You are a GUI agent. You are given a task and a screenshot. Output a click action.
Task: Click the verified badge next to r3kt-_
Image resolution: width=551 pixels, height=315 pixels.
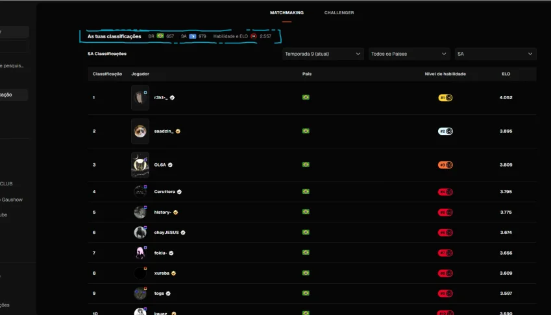[x=172, y=97]
